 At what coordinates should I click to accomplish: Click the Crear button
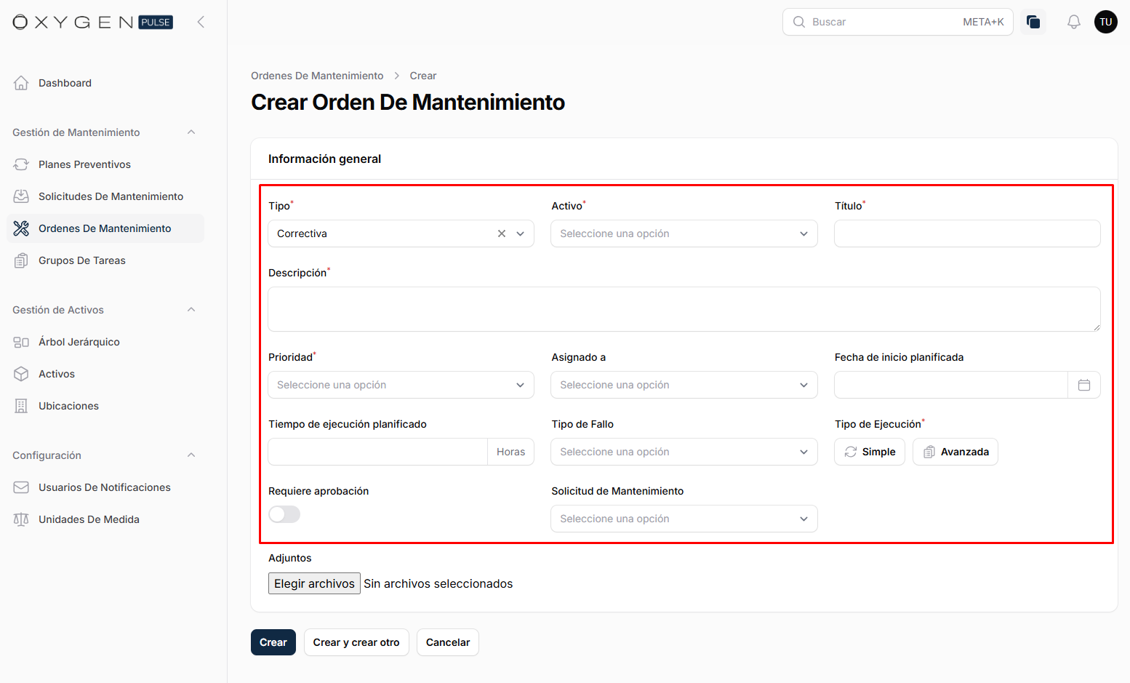[x=273, y=642]
